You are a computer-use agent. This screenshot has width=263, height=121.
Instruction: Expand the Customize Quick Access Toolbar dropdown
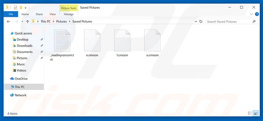[x=26, y=8]
